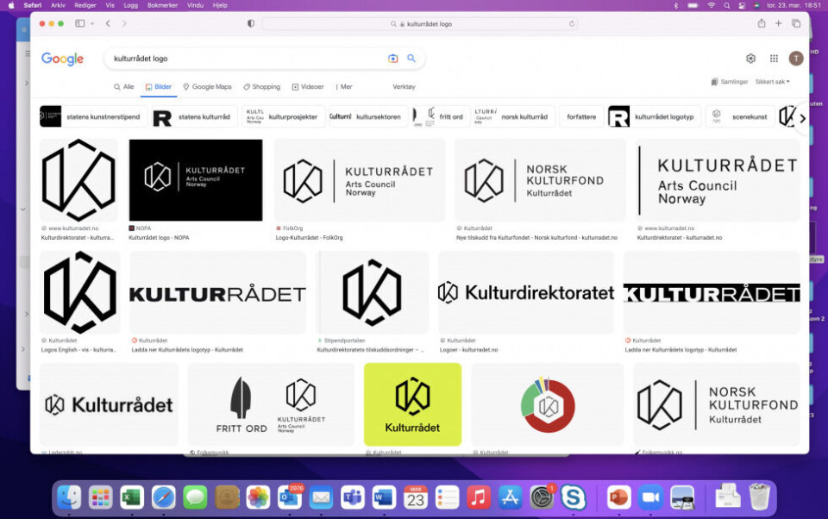Open the Kulturdirektoratet logo thumbnail
This screenshot has width=828, height=519.
point(526,292)
